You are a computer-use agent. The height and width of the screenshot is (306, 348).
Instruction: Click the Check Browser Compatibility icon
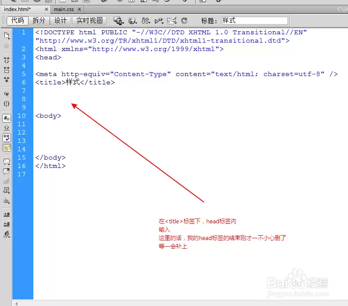[x=172, y=21]
